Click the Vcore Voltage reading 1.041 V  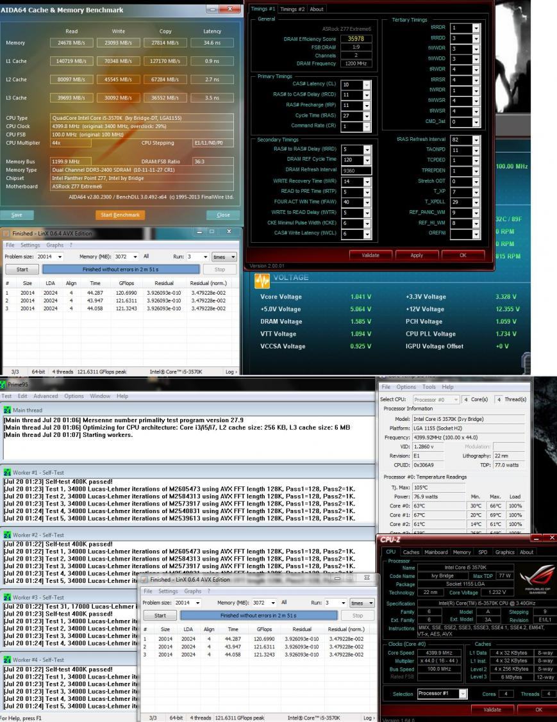pos(361,297)
